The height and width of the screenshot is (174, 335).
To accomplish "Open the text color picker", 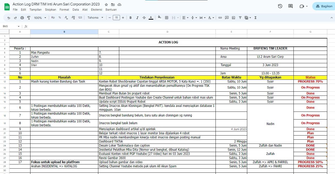I will point(151,18).
